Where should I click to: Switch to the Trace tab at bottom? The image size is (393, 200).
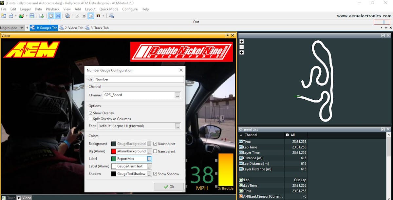[x=9, y=198]
